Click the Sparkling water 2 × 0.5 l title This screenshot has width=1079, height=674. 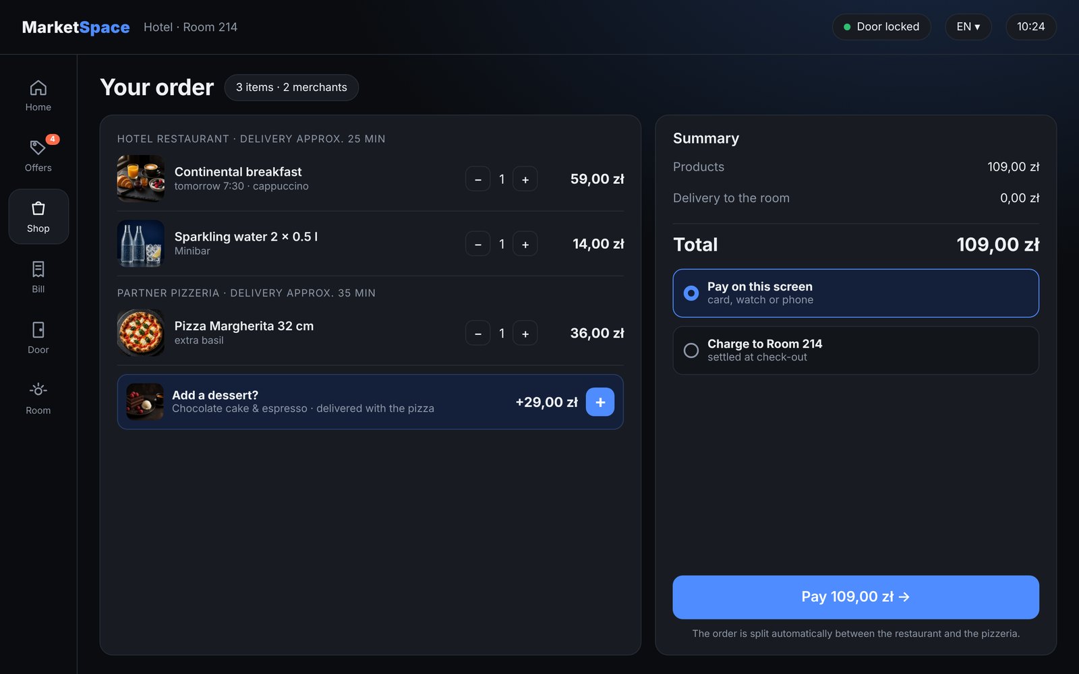coord(246,237)
